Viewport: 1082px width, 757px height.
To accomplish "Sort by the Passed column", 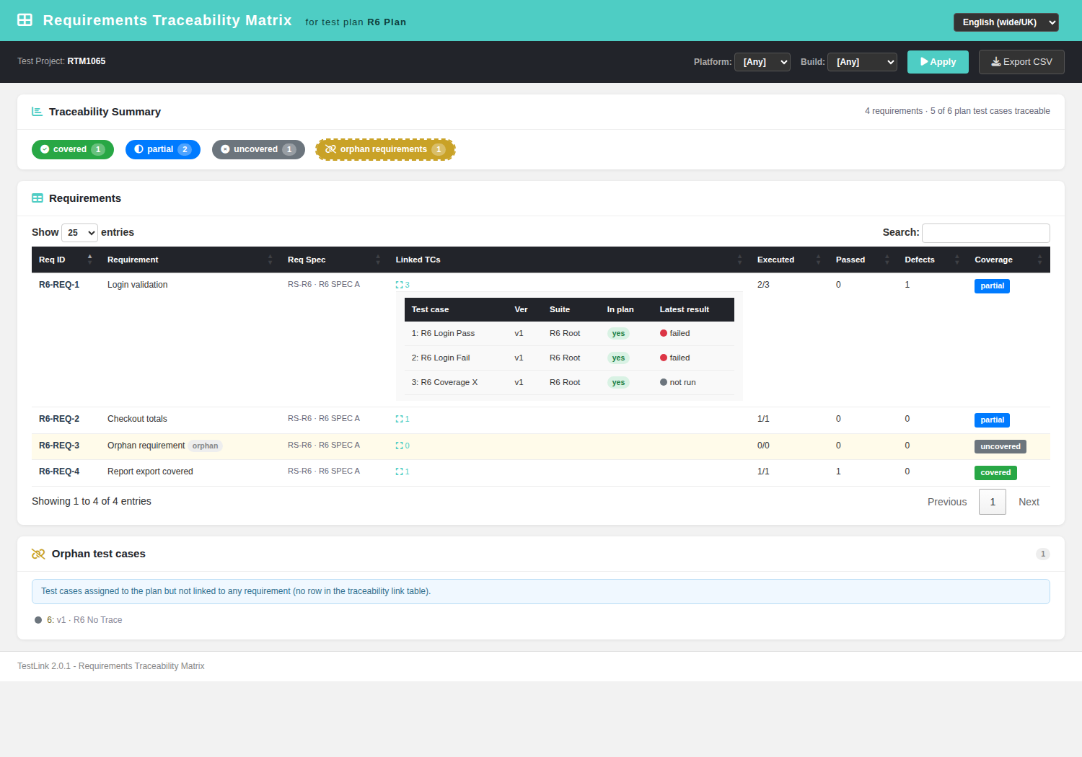I will 863,260.
